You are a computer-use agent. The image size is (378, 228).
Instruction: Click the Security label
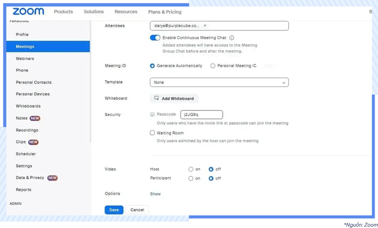(x=112, y=114)
